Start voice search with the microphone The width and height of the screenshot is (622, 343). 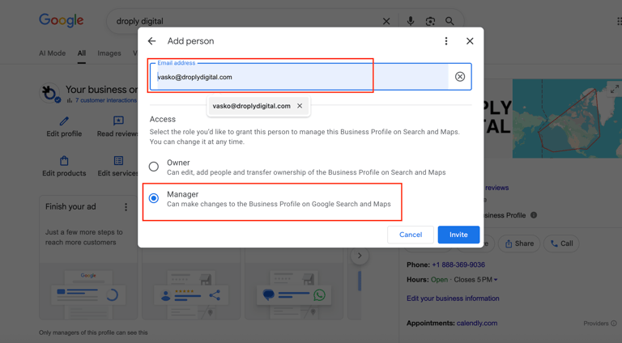pyautogui.click(x=411, y=21)
